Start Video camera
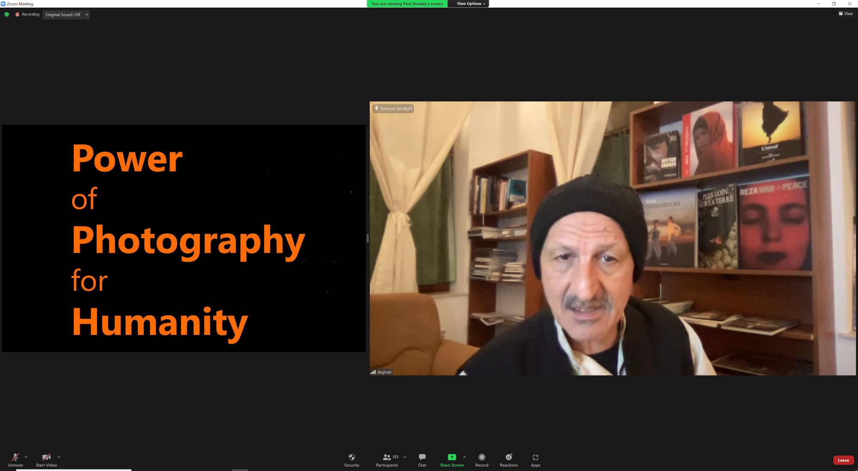 [x=46, y=460]
